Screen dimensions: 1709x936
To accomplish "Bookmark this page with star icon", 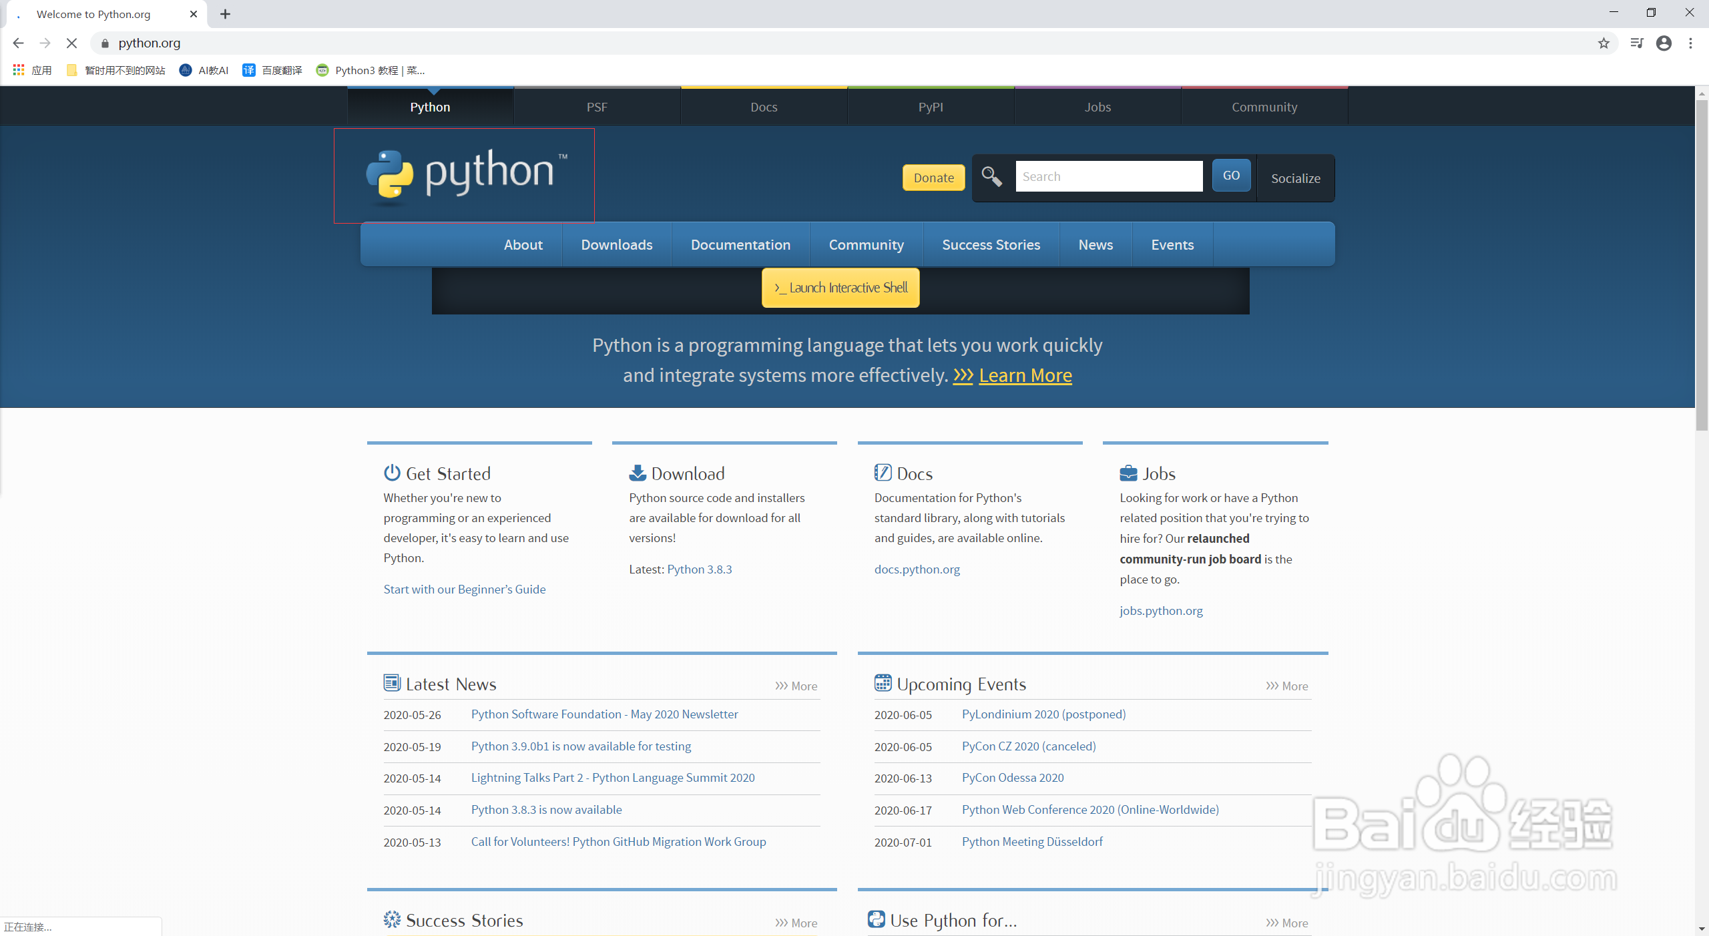I will tap(1604, 43).
